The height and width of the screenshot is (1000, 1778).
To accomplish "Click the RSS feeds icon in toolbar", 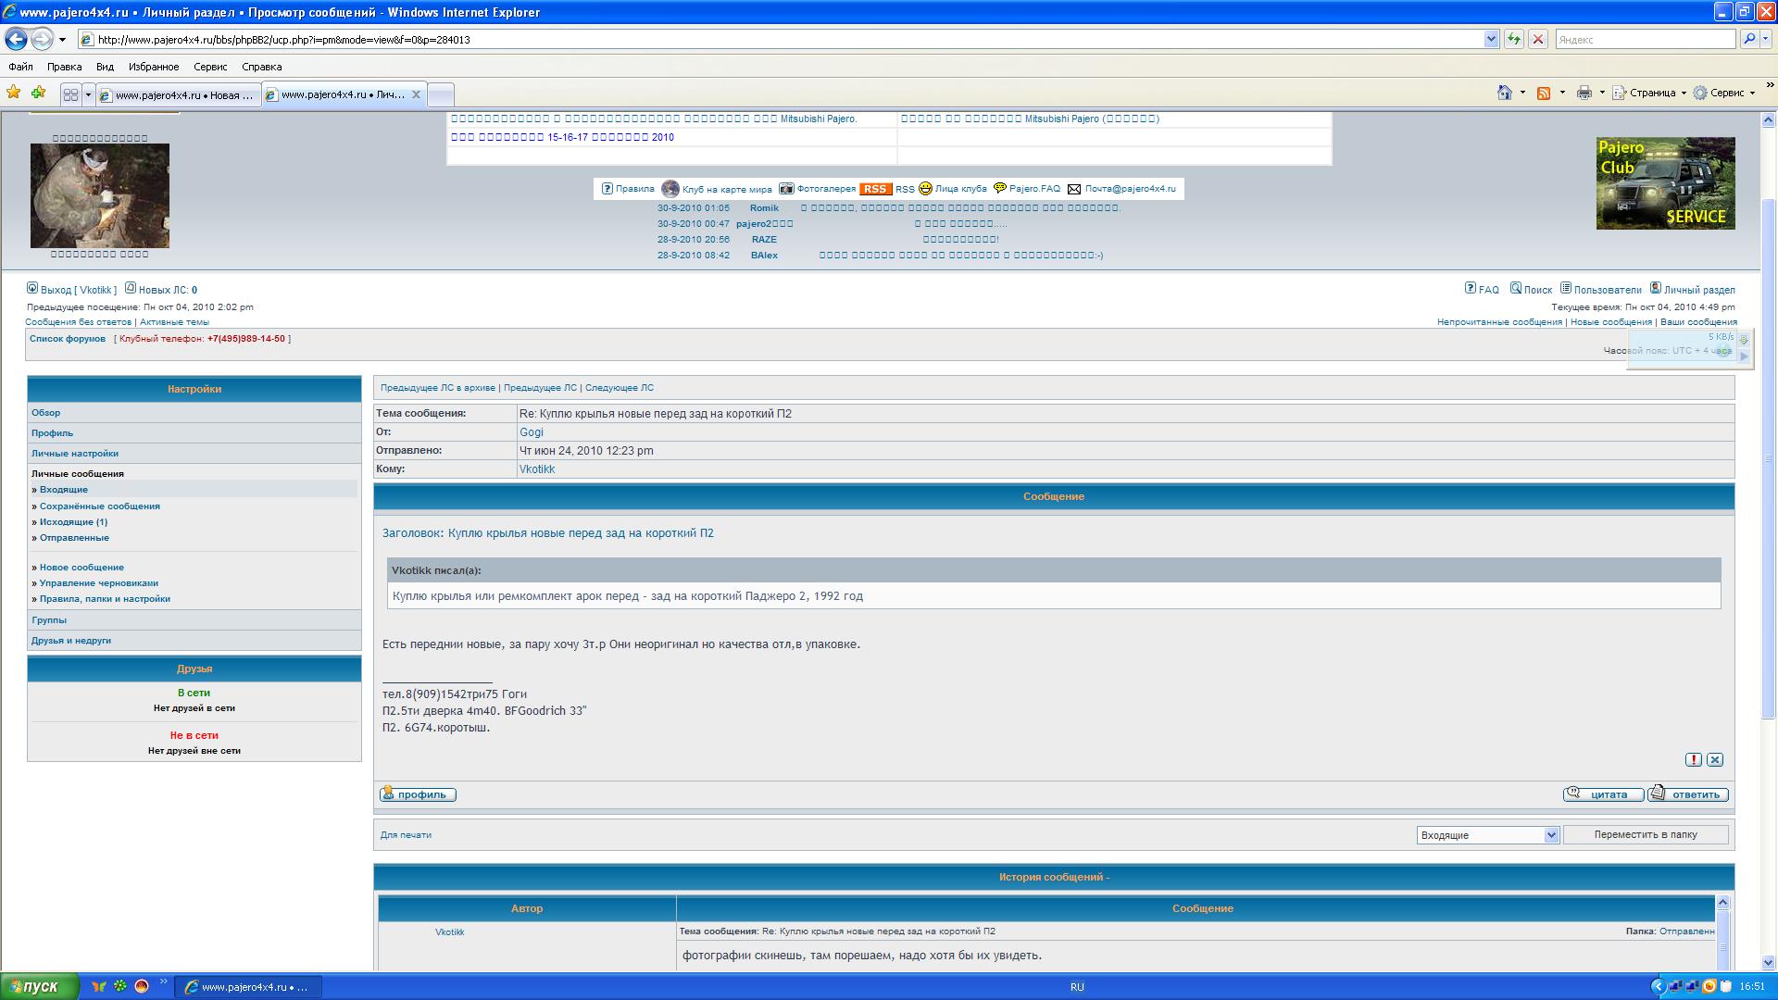I will pos(1544,93).
